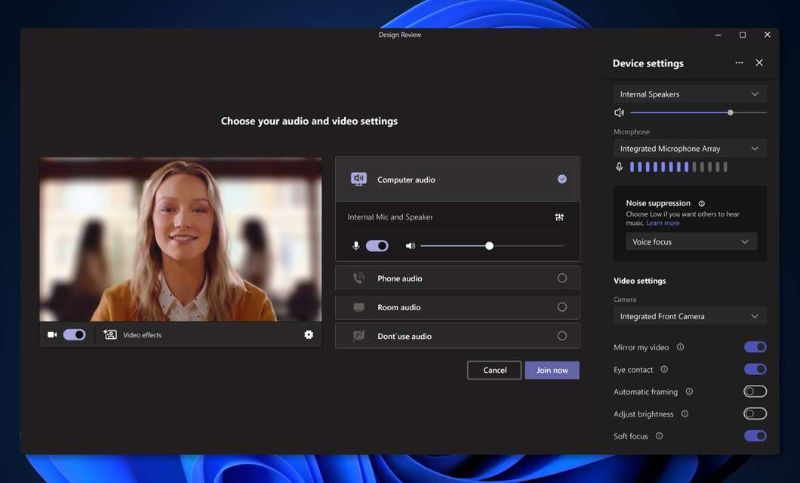Open the Learn more link
Viewport: 800px width, 483px height.
pyautogui.click(x=663, y=223)
